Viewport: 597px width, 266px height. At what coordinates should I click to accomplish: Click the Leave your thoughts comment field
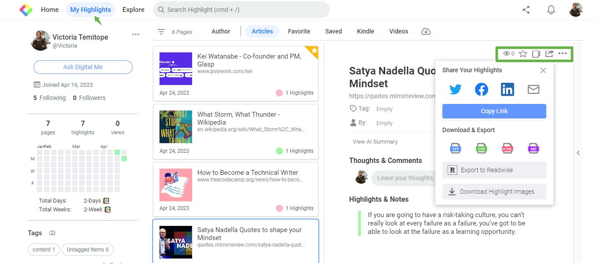[x=403, y=178]
